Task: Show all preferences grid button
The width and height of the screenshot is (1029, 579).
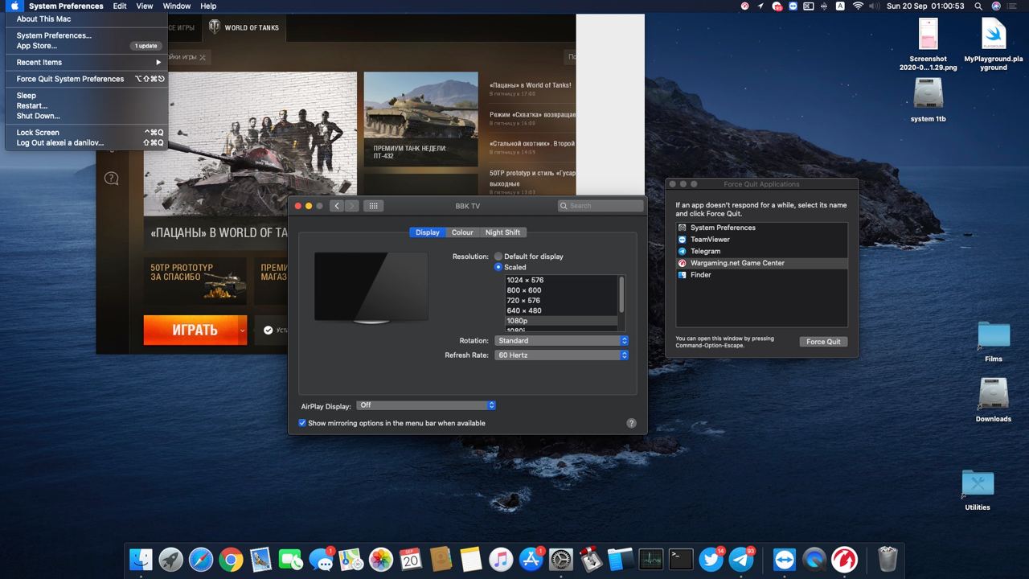Action: point(373,206)
